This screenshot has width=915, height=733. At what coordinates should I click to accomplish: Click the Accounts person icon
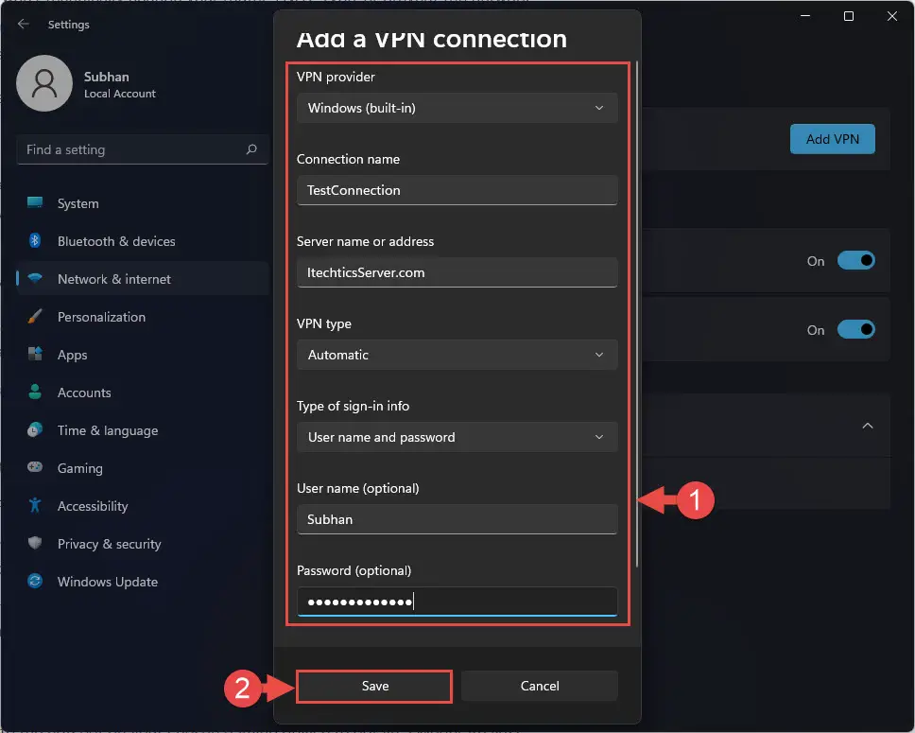[35, 392]
